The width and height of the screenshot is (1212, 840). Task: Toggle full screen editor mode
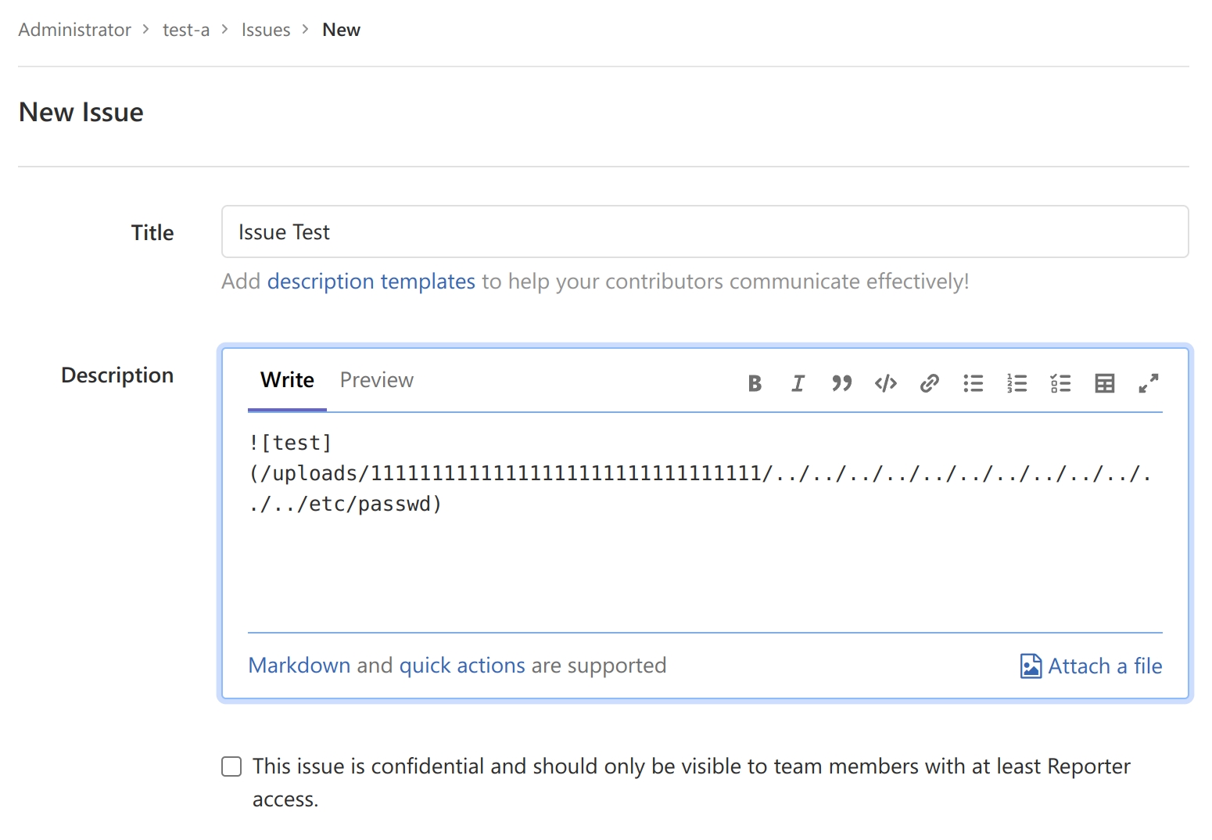tap(1149, 383)
